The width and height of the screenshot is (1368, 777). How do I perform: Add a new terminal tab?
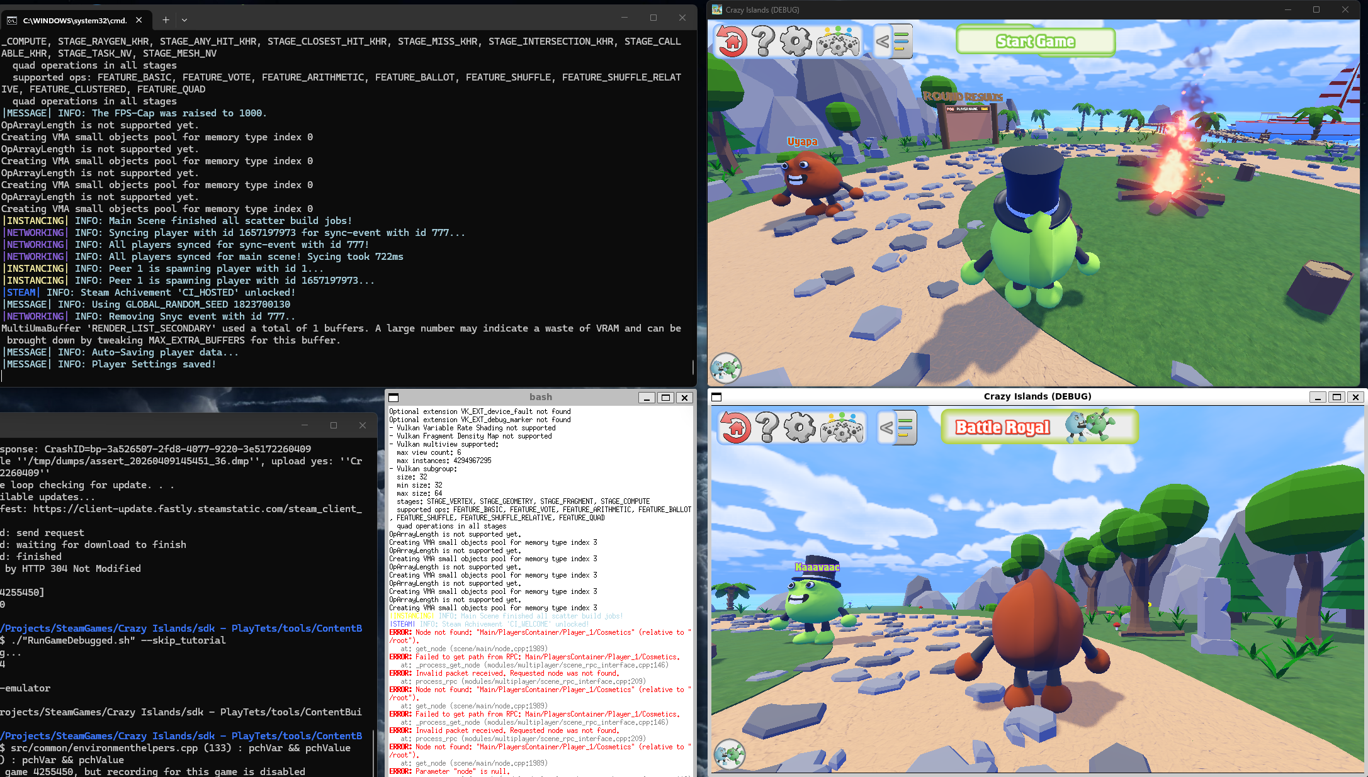point(166,20)
